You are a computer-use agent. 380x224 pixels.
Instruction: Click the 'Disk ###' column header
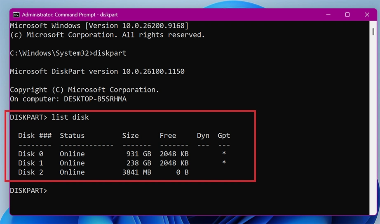tap(35, 135)
